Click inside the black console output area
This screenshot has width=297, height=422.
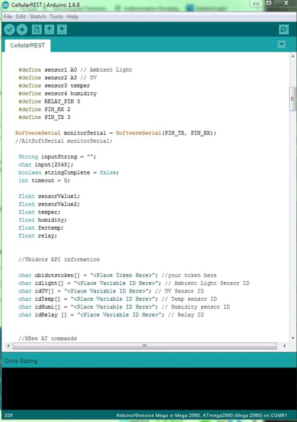click(x=148, y=389)
